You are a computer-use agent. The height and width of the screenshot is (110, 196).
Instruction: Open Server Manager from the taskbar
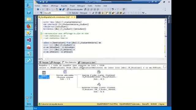(29, 5)
